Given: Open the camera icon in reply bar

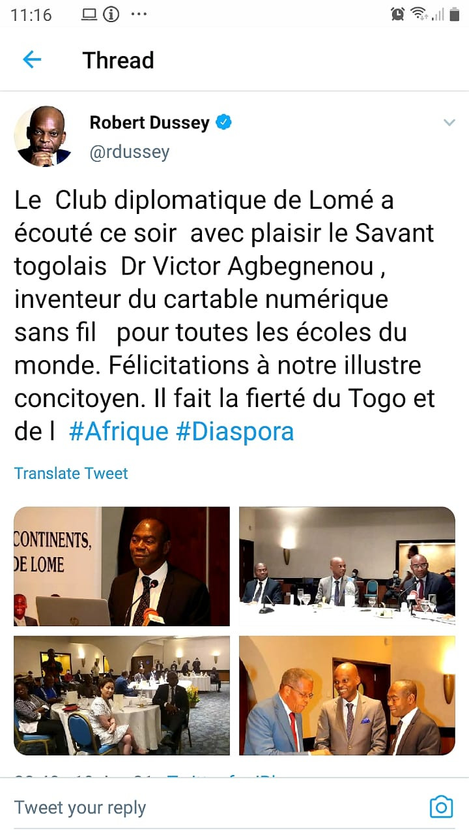Looking at the screenshot, I should tap(441, 808).
